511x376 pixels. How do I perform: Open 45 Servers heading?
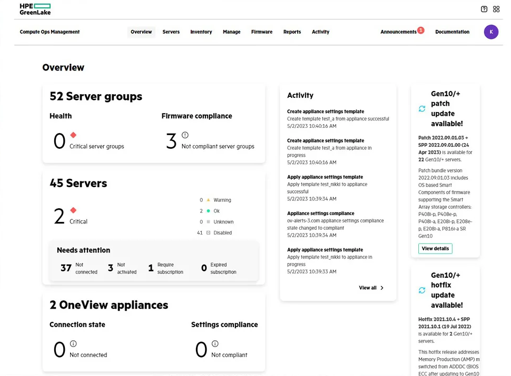(78, 184)
